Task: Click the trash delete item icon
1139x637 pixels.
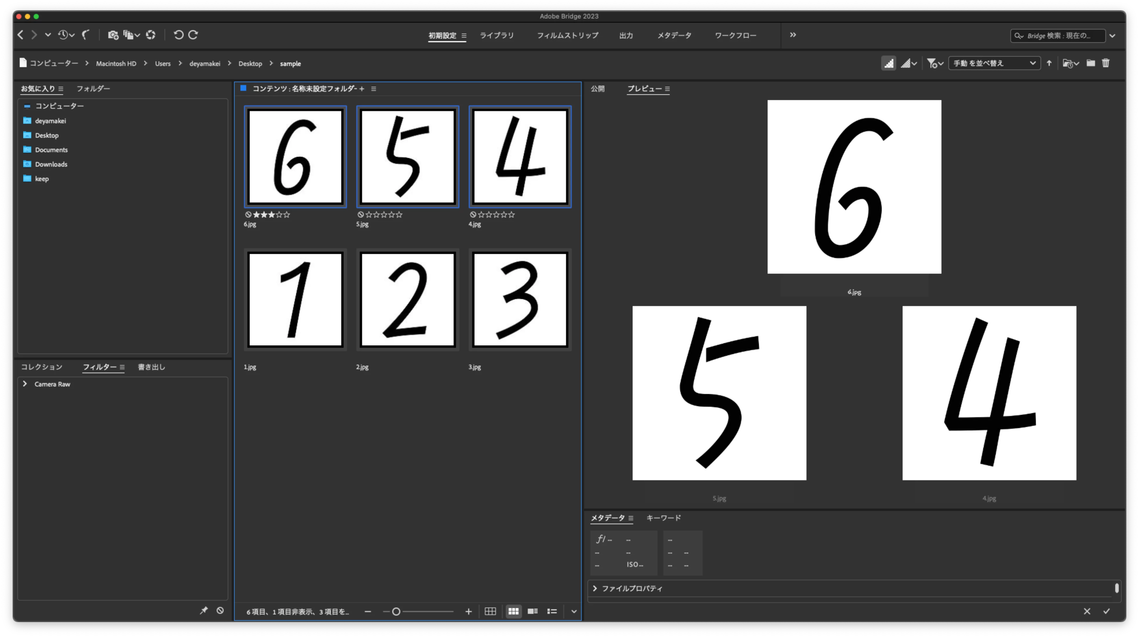Action: pos(1105,63)
